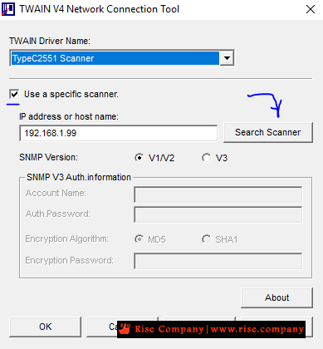Select the SHA1 encryption algorithm radio
Screen dimensions: 323x349
(x=206, y=239)
